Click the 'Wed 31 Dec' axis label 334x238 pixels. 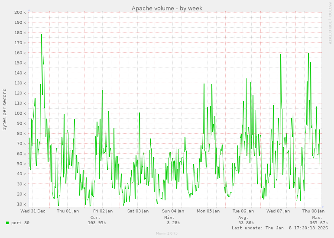pos(33,211)
